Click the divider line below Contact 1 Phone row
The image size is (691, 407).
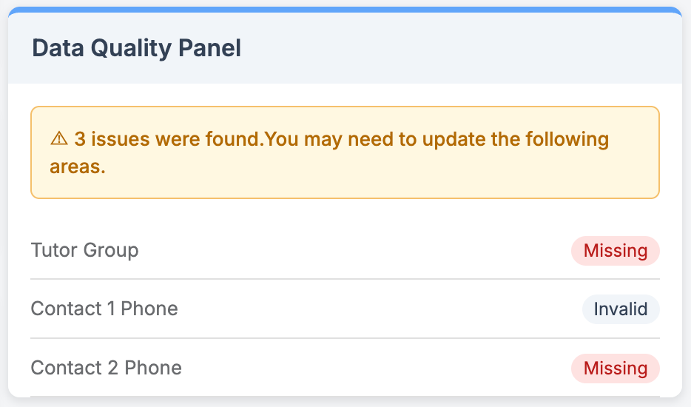345,338
